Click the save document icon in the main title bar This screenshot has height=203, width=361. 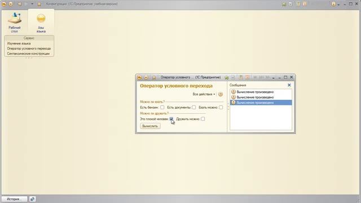pyautogui.click(x=290, y=4)
